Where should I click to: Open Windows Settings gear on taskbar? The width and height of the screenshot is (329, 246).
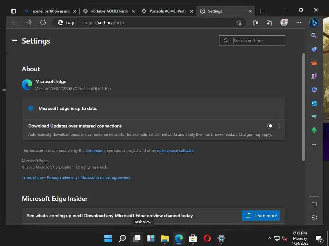pyautogui.click(x=221, y=238)
